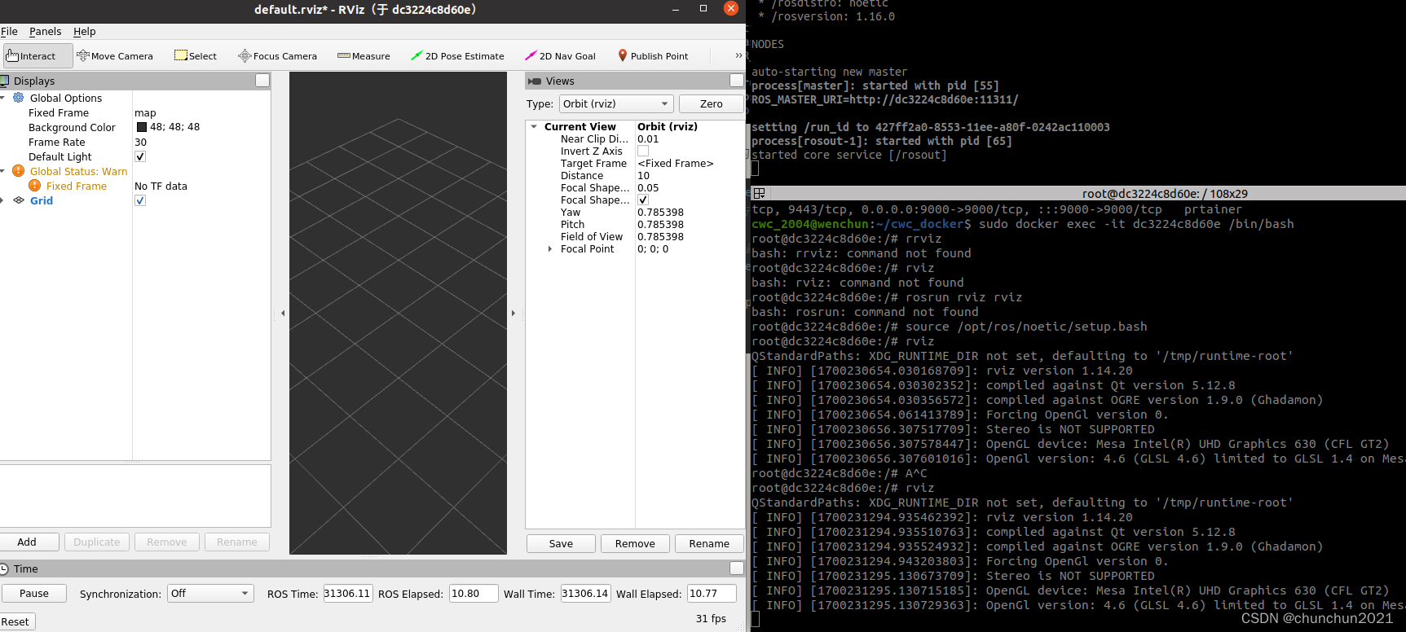The width and height of the screenshot is (1406, 632).
Task: Open the view Type dropdown
Action: tap(615, 104)
